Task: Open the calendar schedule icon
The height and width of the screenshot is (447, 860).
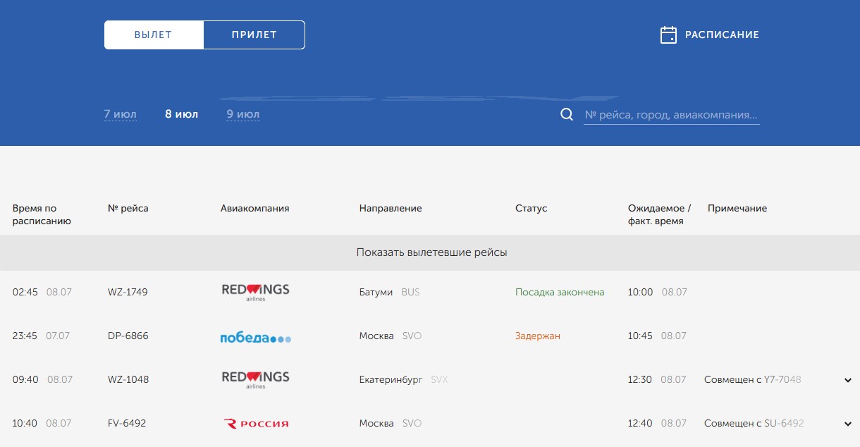Action: 668,35
